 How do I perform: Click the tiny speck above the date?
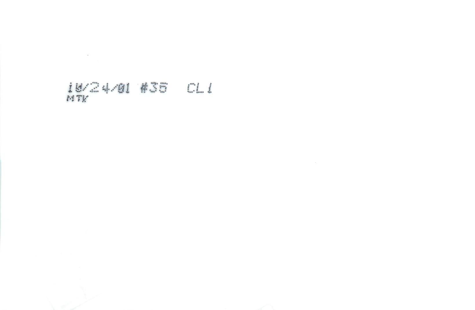[88, 55]
